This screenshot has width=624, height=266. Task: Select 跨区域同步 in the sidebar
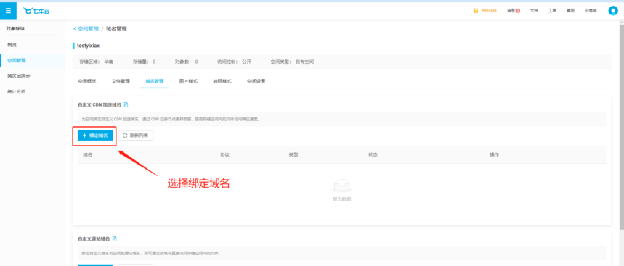coord(19,76)
